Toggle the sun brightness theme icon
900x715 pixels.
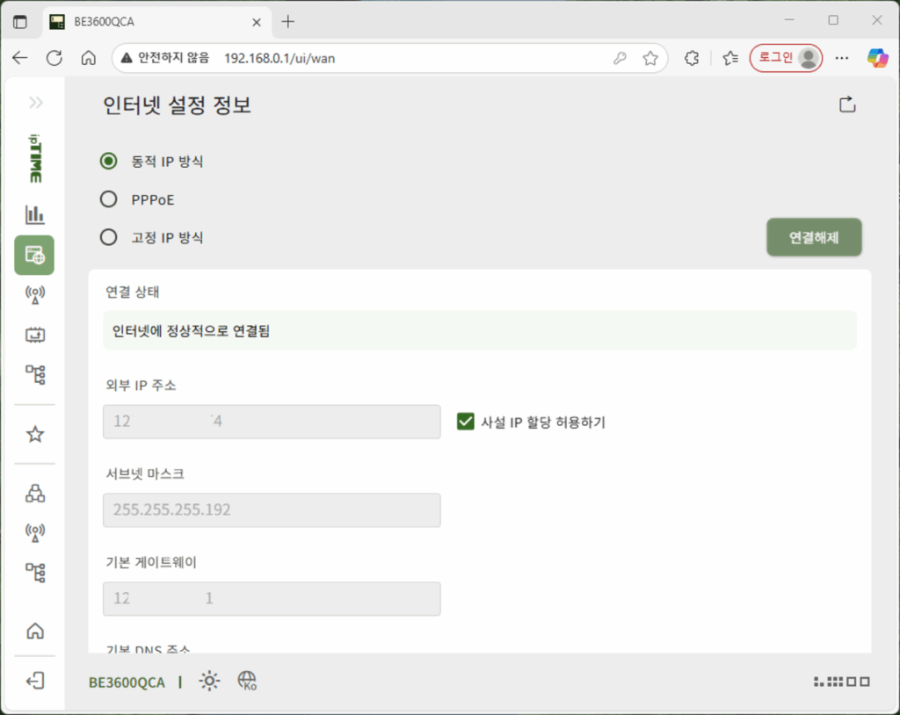(209, 682)
